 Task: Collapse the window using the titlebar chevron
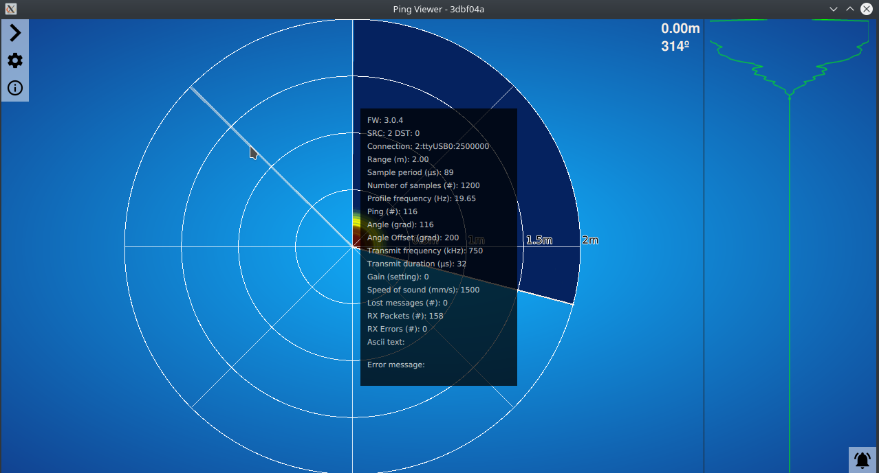point(833,9)
